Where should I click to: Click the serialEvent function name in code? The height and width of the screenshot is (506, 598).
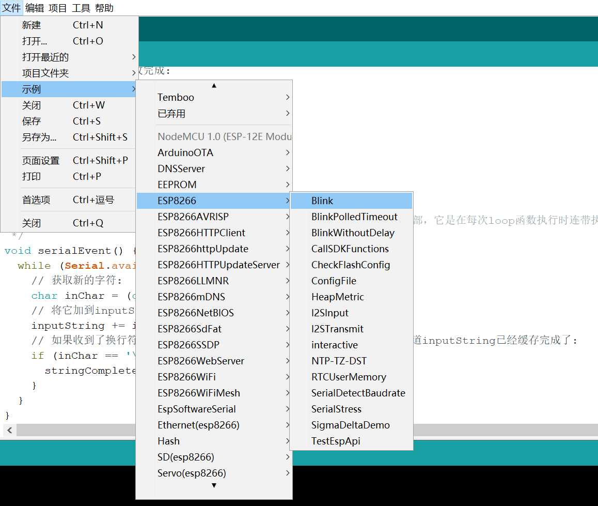pos(74,251)
